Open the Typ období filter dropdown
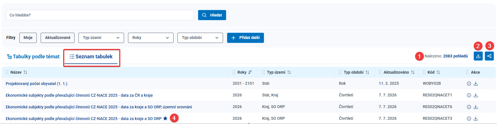 (200, 38)
